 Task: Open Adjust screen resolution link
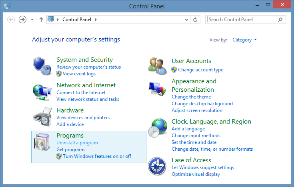(197, 110)
